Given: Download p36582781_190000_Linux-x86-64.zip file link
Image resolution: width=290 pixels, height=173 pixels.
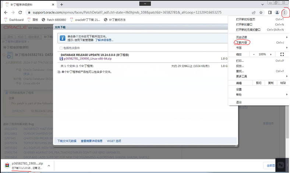Looking at the screenshot, I should tap(88, 59).
